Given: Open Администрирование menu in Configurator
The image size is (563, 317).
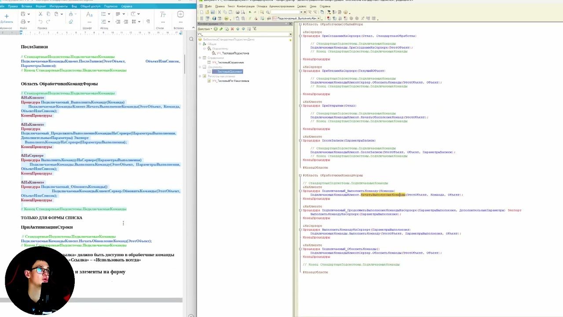Looking at the screenshot, I should pos(282,6).
